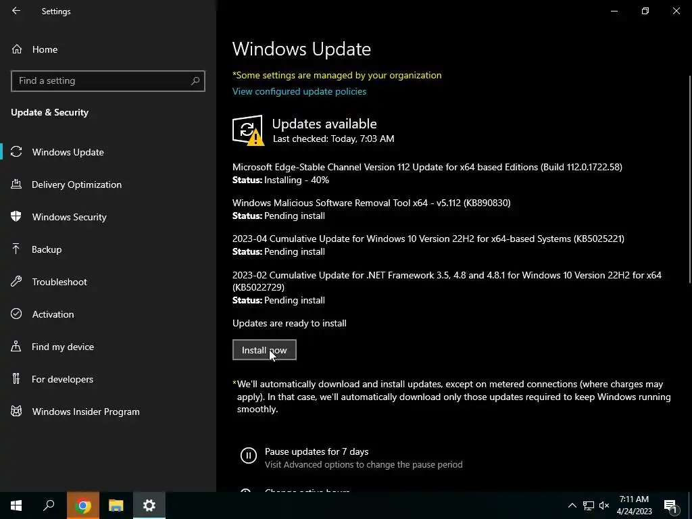Click the Install now button

264,350
